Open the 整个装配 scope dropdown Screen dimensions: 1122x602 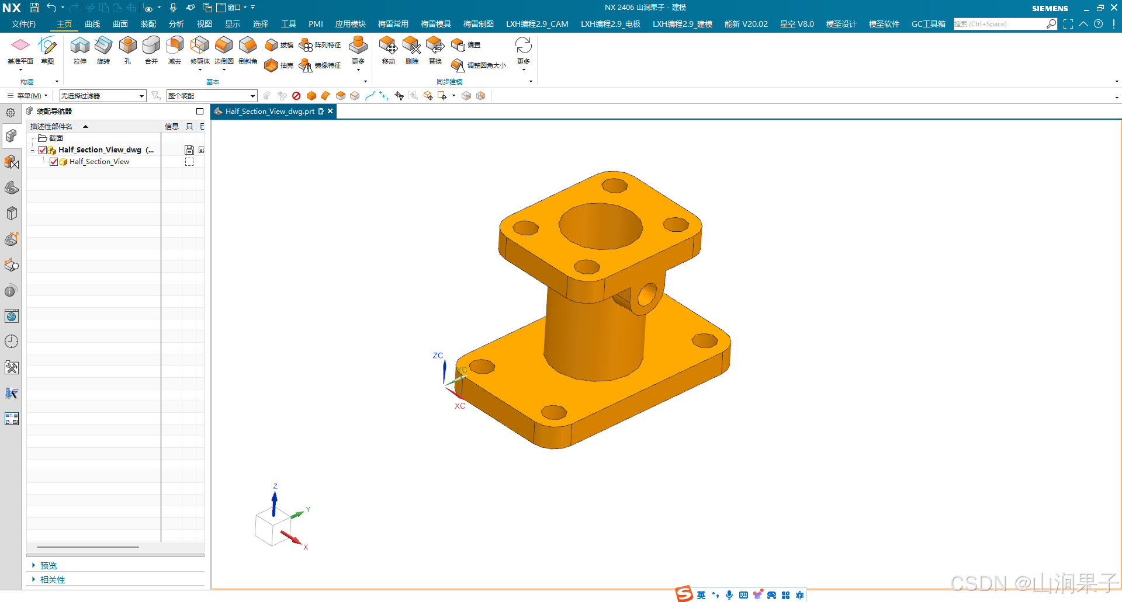tap(212, 96)
